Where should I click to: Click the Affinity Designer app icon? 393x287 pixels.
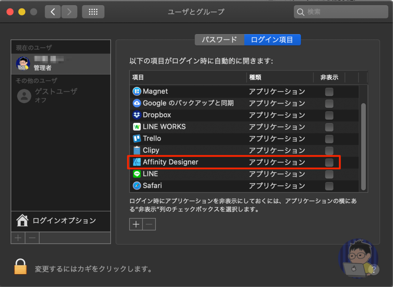[x=137, y=162]
